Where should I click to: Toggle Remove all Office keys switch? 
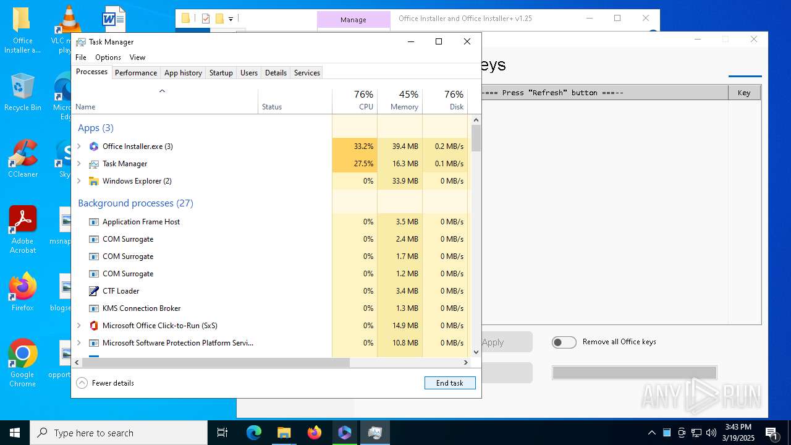pyautogui.click(x=564, y=342)
